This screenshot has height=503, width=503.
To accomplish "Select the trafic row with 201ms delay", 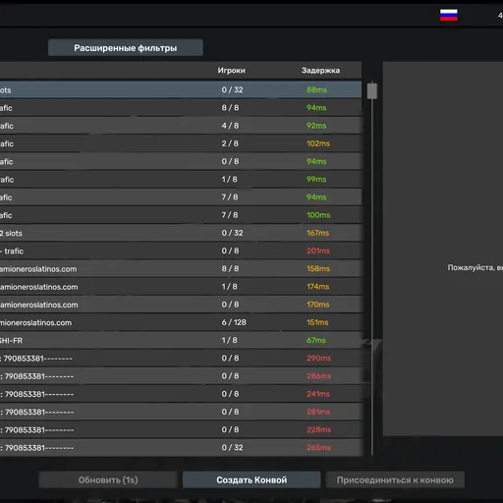I will click(x=181, y=251).
